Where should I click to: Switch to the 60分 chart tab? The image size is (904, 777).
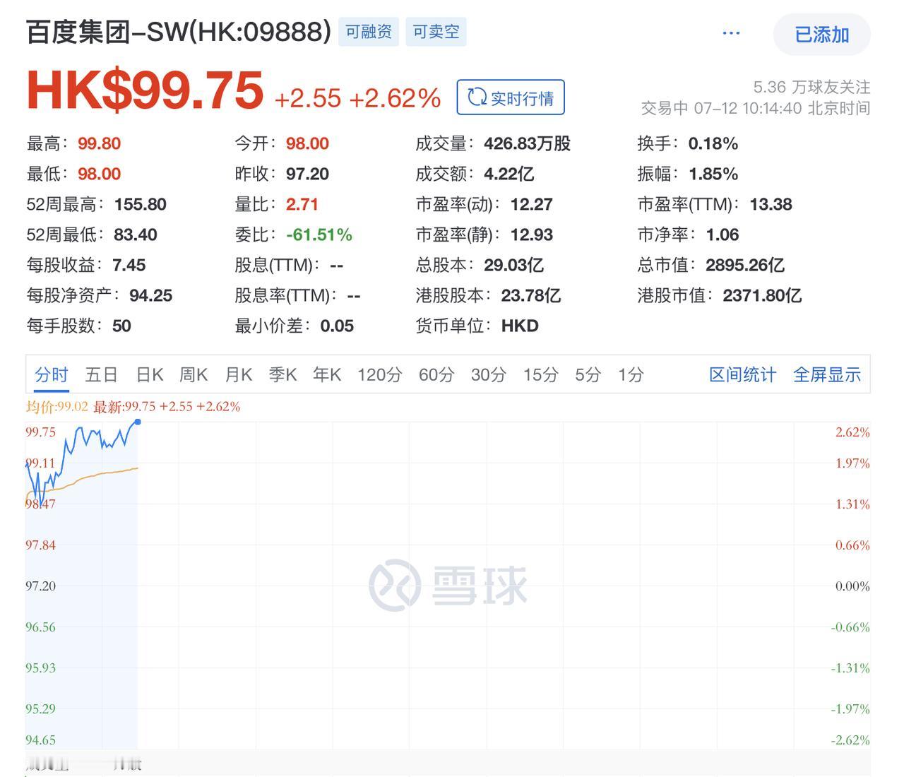[x=436, y=374]
